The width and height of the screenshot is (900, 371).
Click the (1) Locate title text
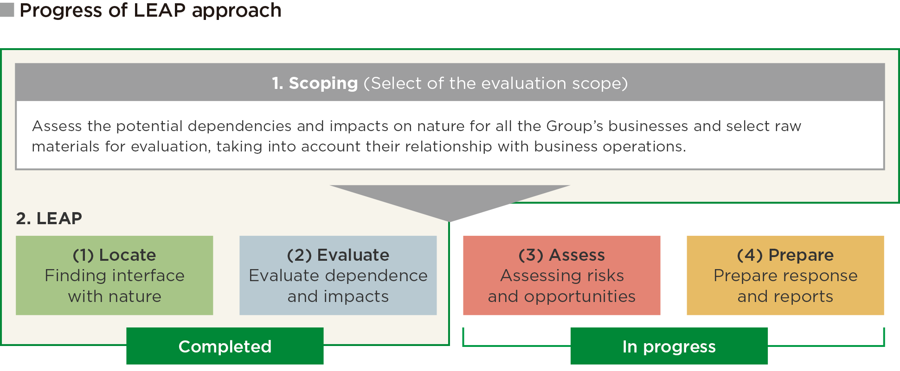pos(115,255)
